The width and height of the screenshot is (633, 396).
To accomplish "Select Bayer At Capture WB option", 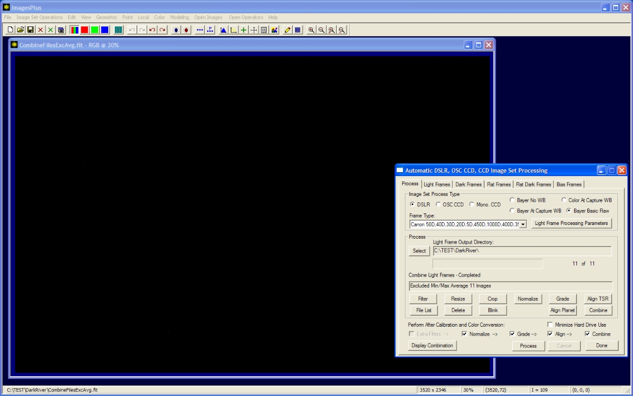I will [512, 211].
